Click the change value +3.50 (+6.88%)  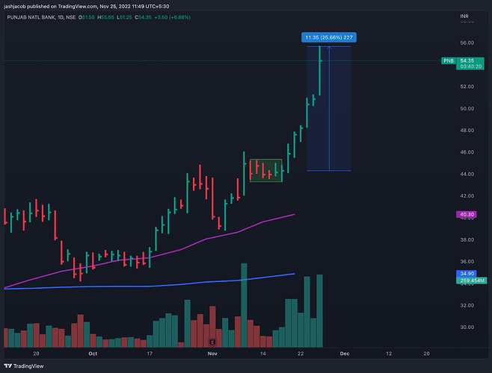[x=172, y=18]
